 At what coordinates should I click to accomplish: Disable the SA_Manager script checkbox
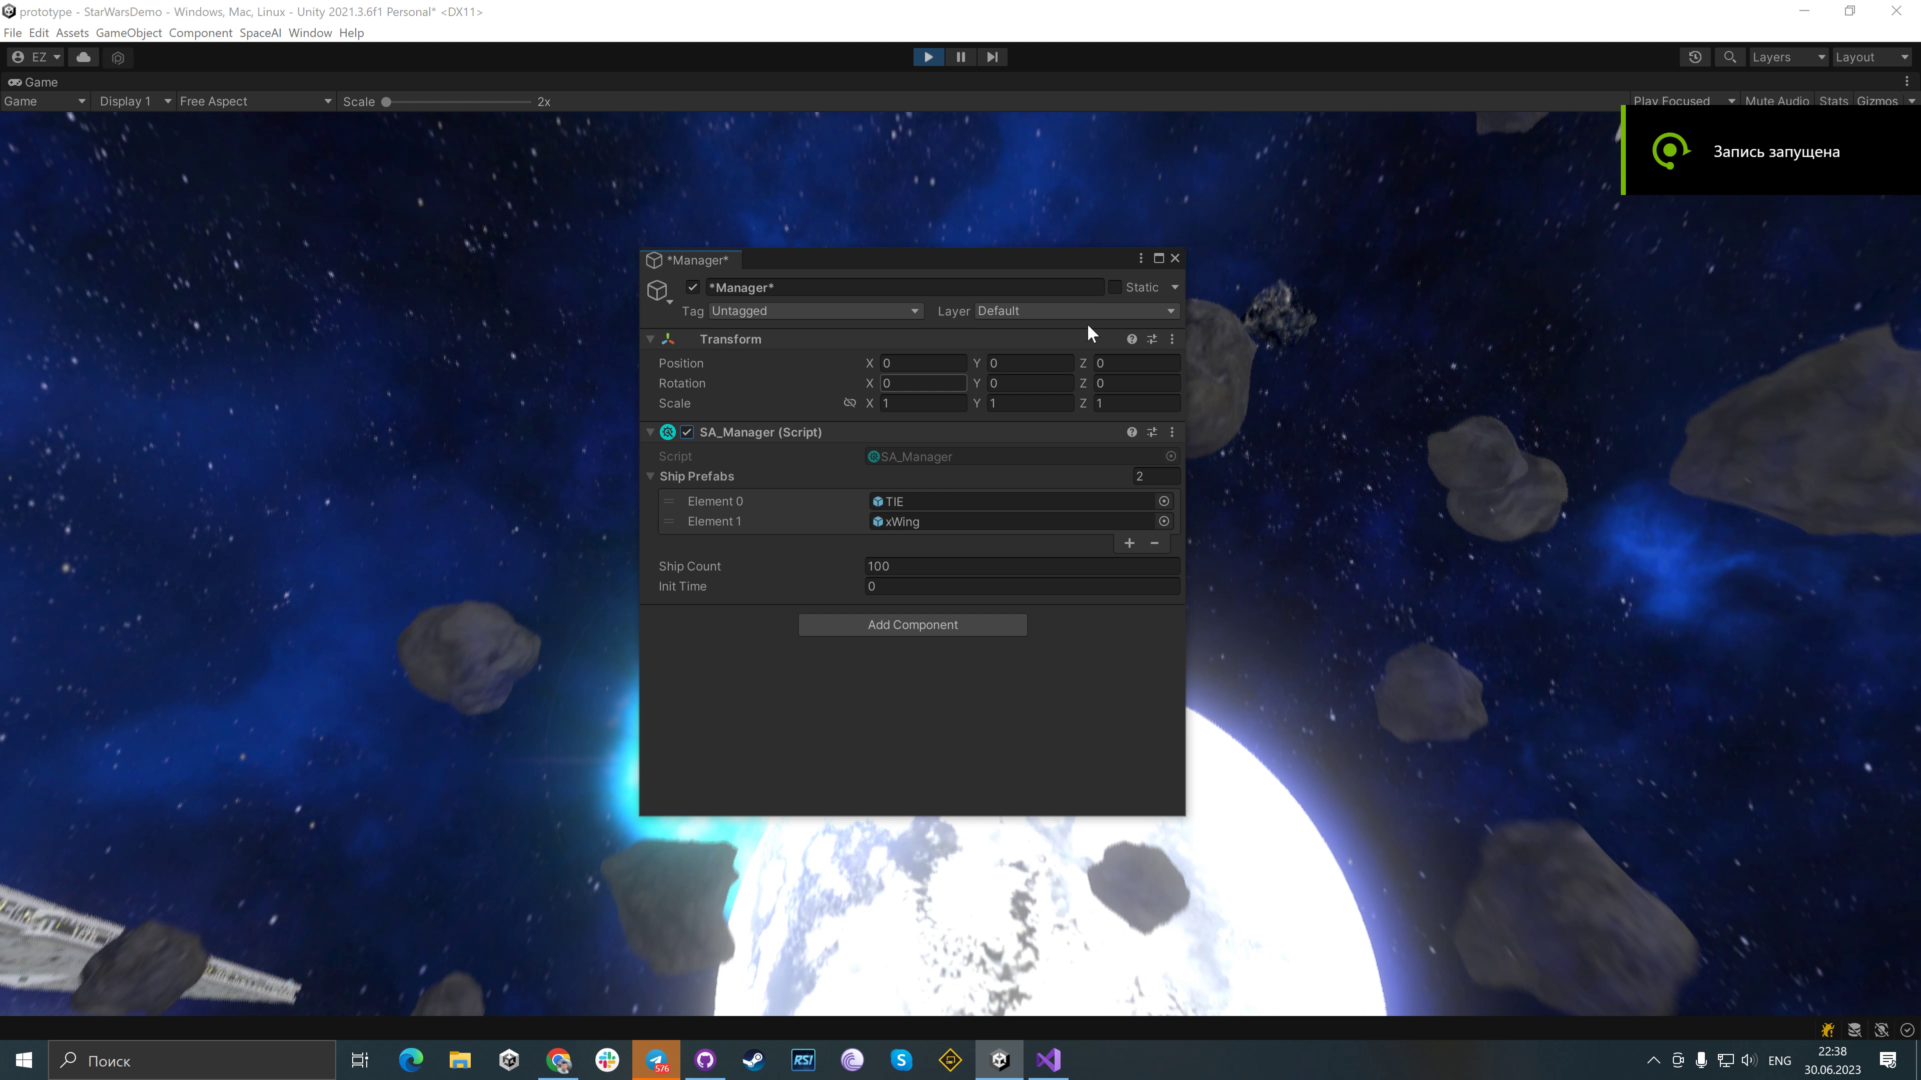[x=687, y=432]
